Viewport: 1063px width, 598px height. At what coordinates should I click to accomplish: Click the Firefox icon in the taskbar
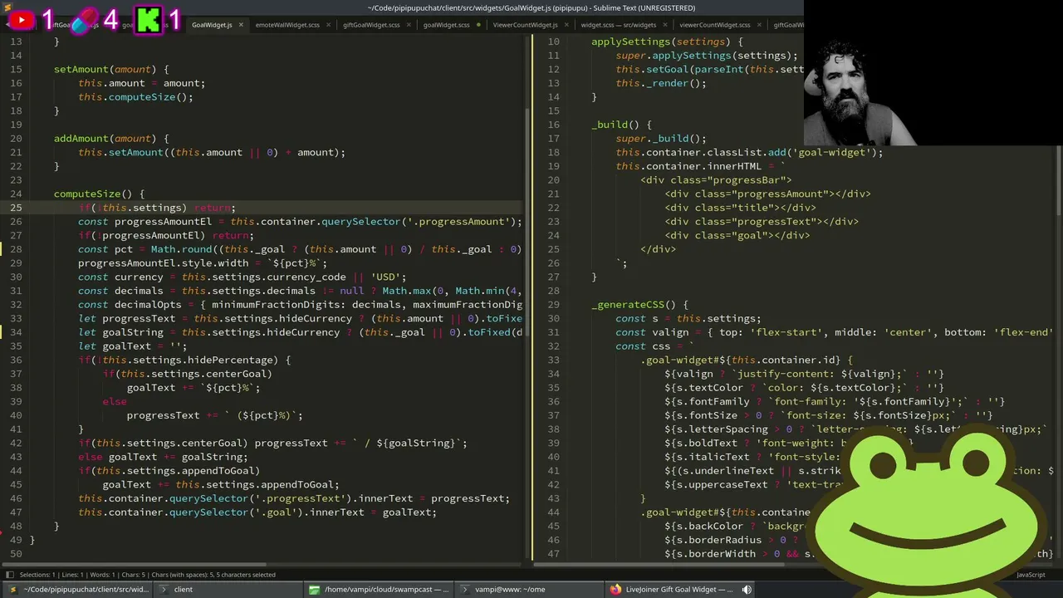click(x=615, y=590)
